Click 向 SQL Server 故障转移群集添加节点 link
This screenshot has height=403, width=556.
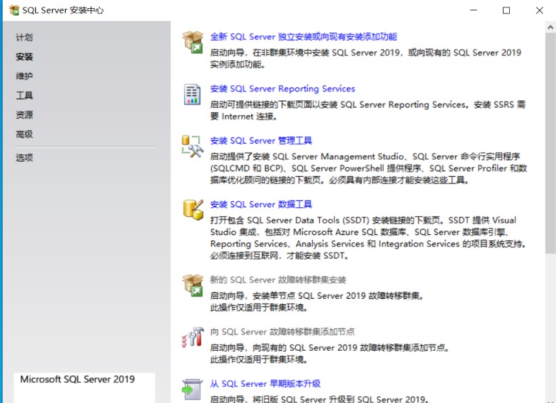click(x=282, y=332)
